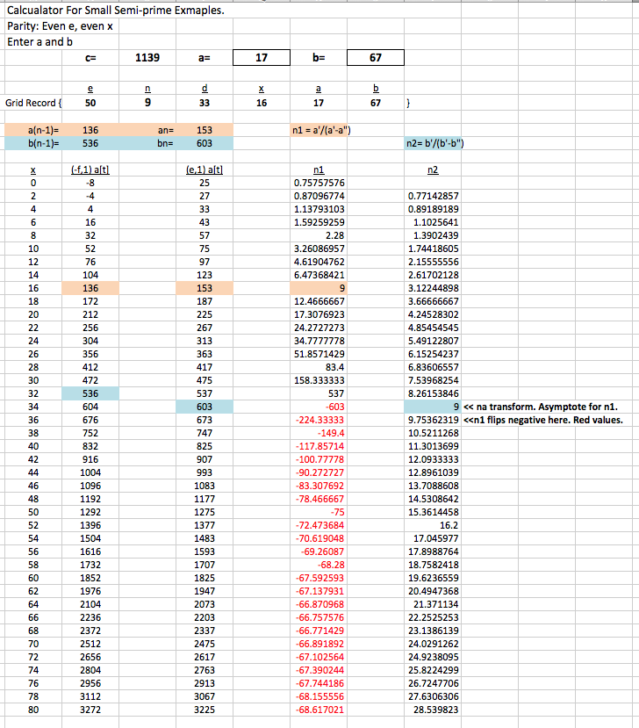Click the 'an=' label cell
Viewport: 639px width, 728px height.
(x=147, y=130)
